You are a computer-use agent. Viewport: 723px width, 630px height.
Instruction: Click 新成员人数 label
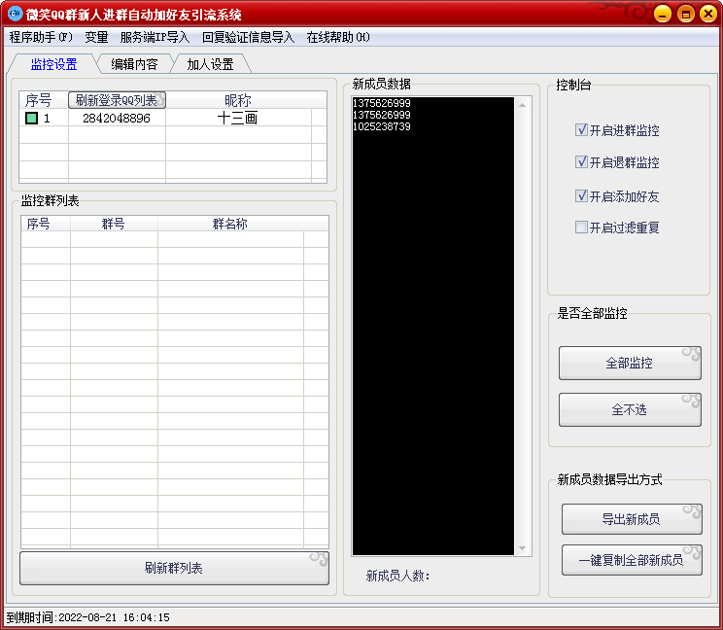coord(397,576)
